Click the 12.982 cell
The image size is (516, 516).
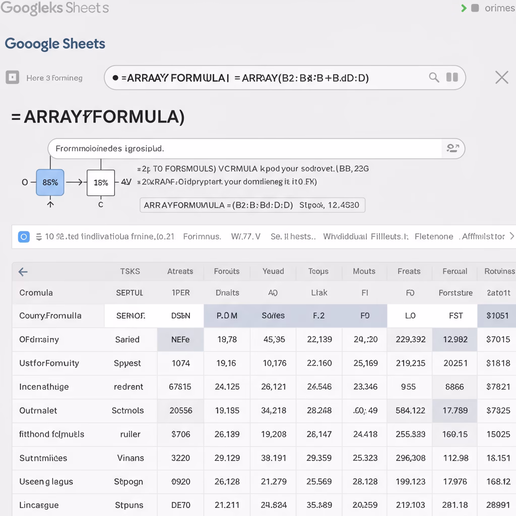click(455, 339)
